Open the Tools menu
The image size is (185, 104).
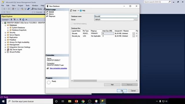(27, 5)
